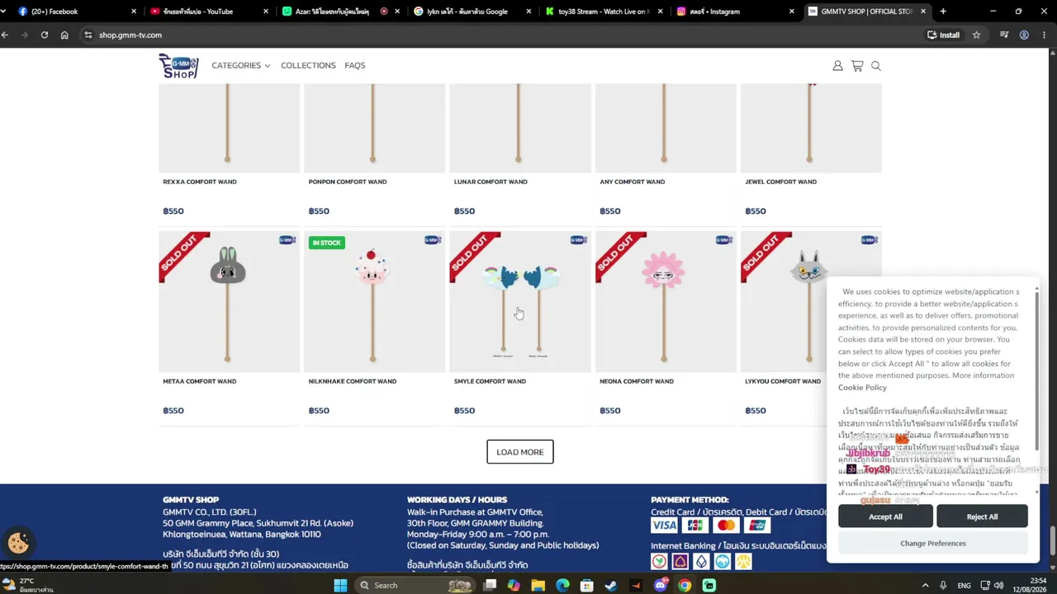Open the FAQS menu item

(355, 66)
